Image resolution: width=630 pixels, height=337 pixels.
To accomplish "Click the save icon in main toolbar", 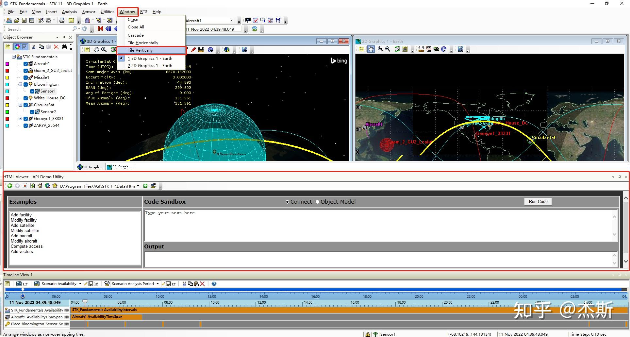I will pos(24,20).
